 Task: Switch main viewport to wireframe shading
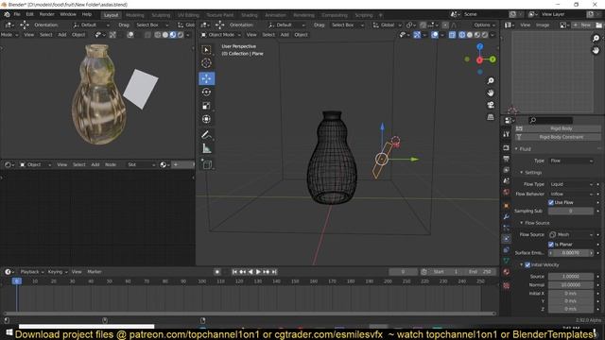(462, 35)
